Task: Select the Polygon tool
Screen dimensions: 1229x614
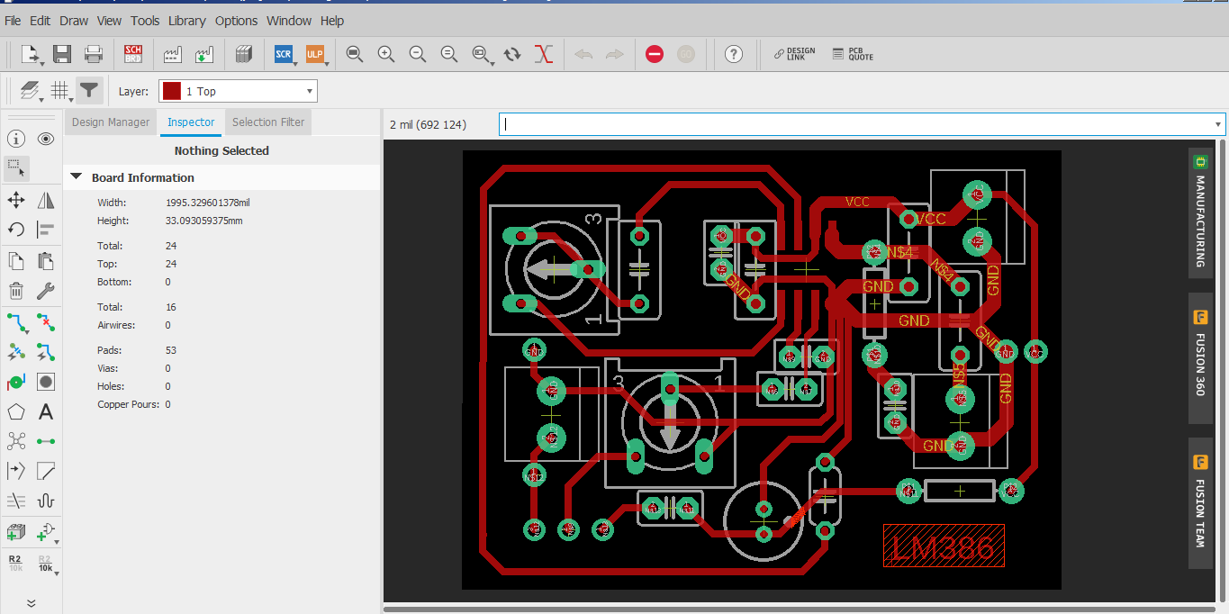Action: pyautogui.click(x=15, y=411)
